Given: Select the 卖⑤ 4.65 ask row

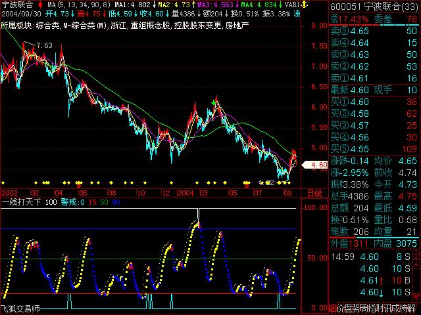Looking at the screenshot, I should click(x=374, y=31).
